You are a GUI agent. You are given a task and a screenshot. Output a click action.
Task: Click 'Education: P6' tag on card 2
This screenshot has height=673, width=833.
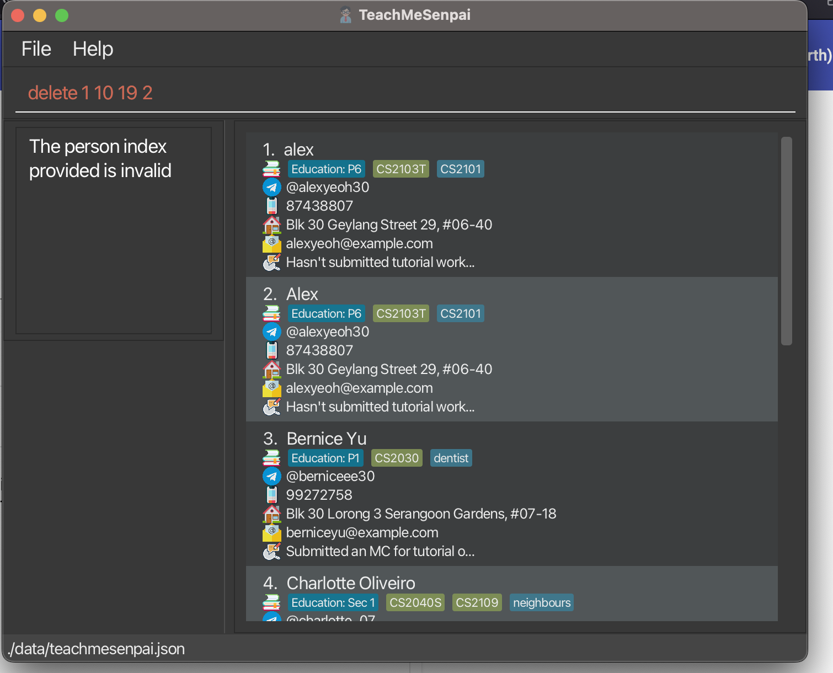point(326,313)
